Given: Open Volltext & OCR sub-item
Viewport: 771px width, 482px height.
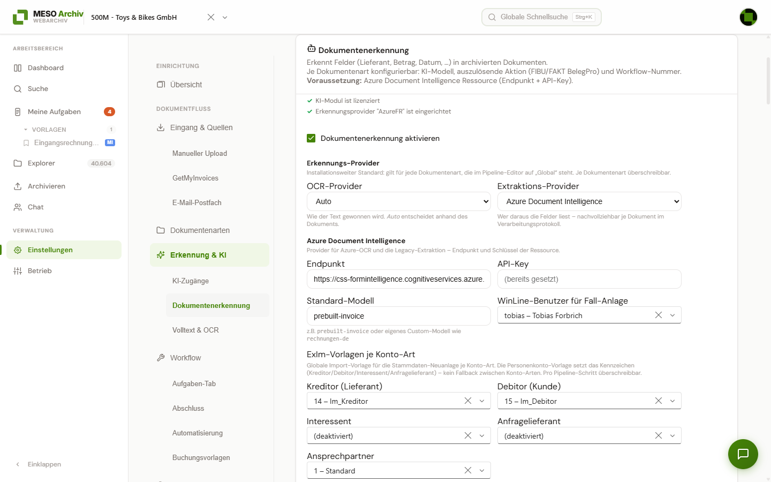Looking at the screenshot, I should pyautogui.click(x=217, y=330).
